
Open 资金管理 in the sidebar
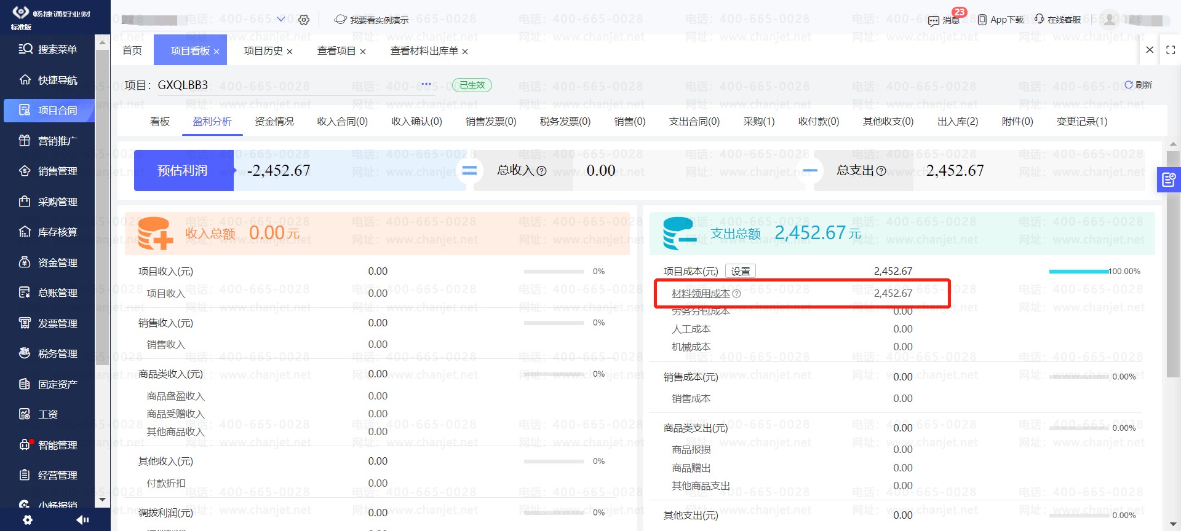pos(47,262)
